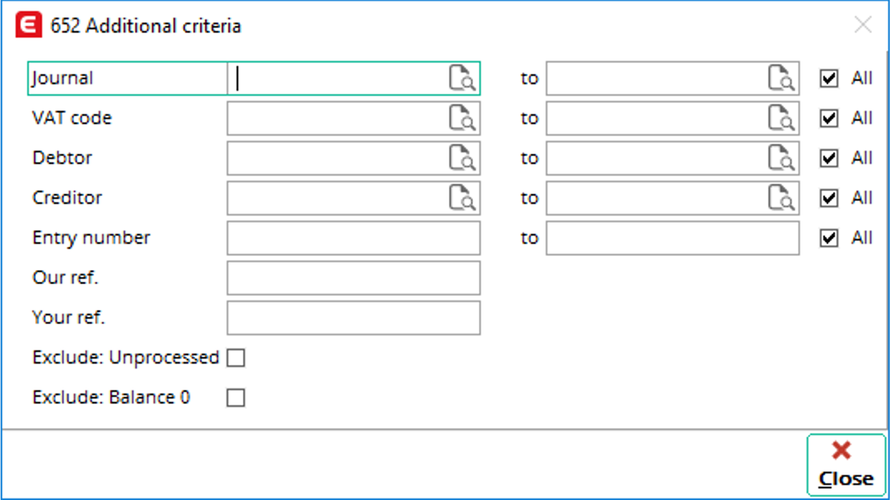Click the Your ref. input field
The image size is (891, 500).
click(353, 318)
